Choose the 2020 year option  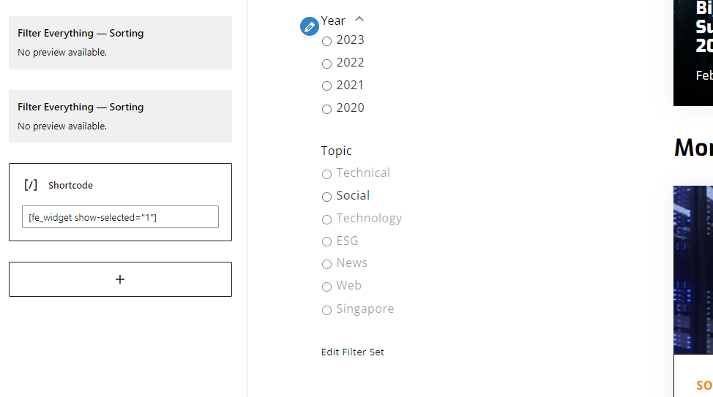326,109
